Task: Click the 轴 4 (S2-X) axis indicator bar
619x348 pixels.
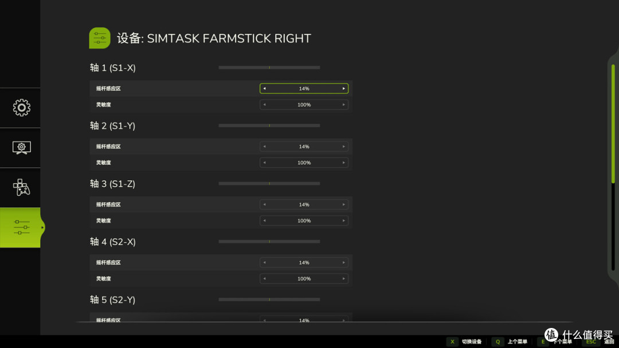Action: pos(269,241)
